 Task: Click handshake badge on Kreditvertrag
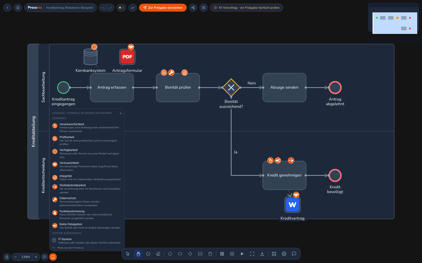tap(296, 195)
